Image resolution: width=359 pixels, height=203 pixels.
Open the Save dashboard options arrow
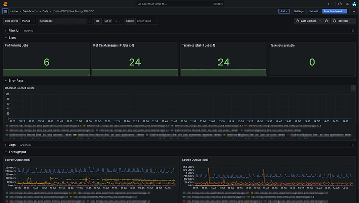tap(345, 11)
